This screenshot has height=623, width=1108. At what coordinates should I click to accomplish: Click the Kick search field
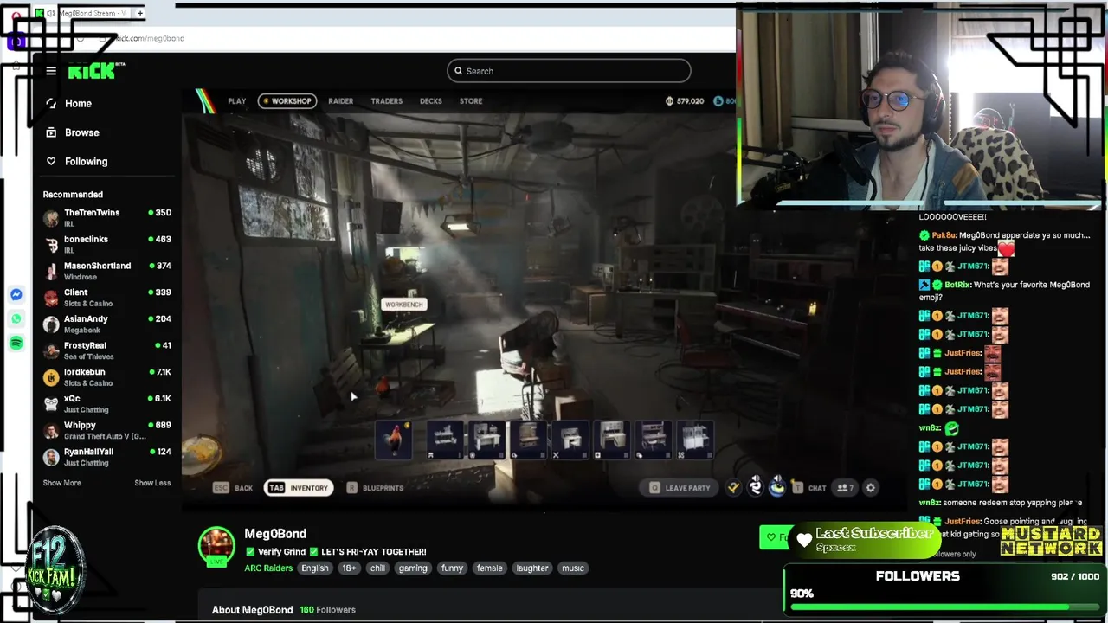(x=569, y=71)
